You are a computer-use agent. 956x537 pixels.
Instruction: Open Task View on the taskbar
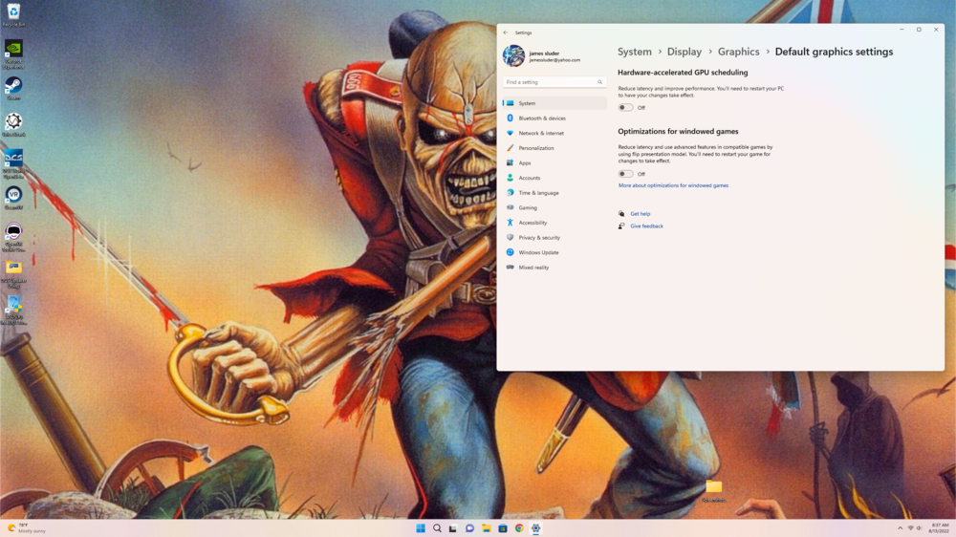(453, 528)
